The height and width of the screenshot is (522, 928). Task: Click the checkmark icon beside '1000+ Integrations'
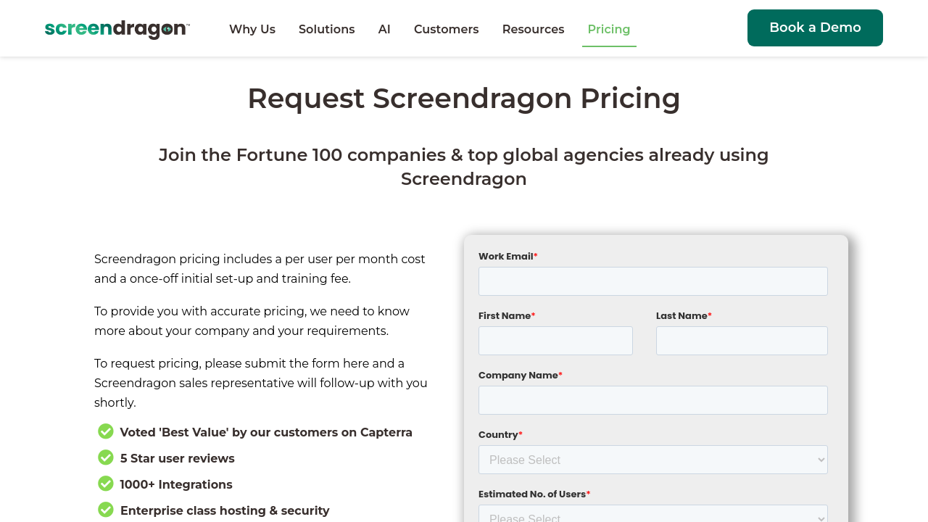coord(104,484)
